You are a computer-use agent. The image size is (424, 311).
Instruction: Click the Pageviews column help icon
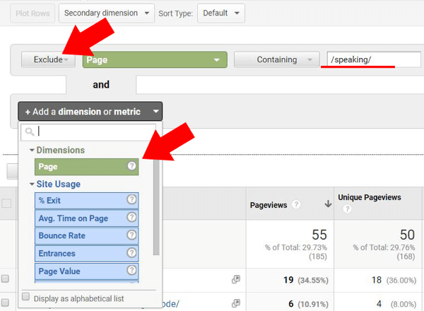[296, 205]
